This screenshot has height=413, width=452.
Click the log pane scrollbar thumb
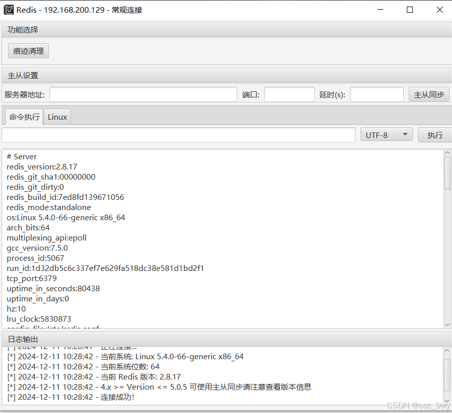click(447, 375)
